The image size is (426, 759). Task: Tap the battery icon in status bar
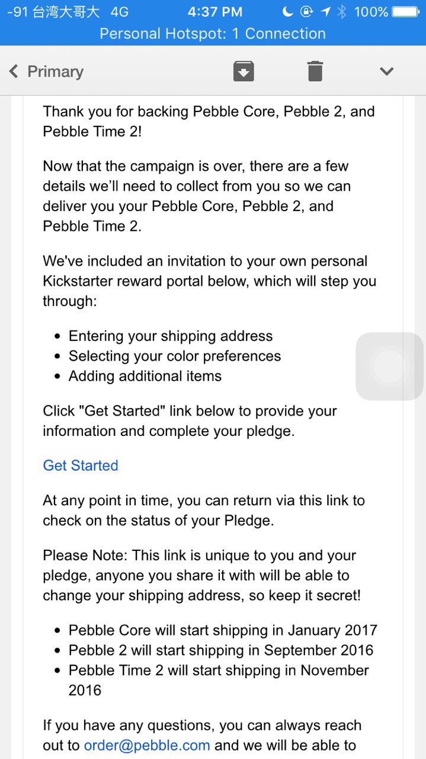[x=406, y=12]
